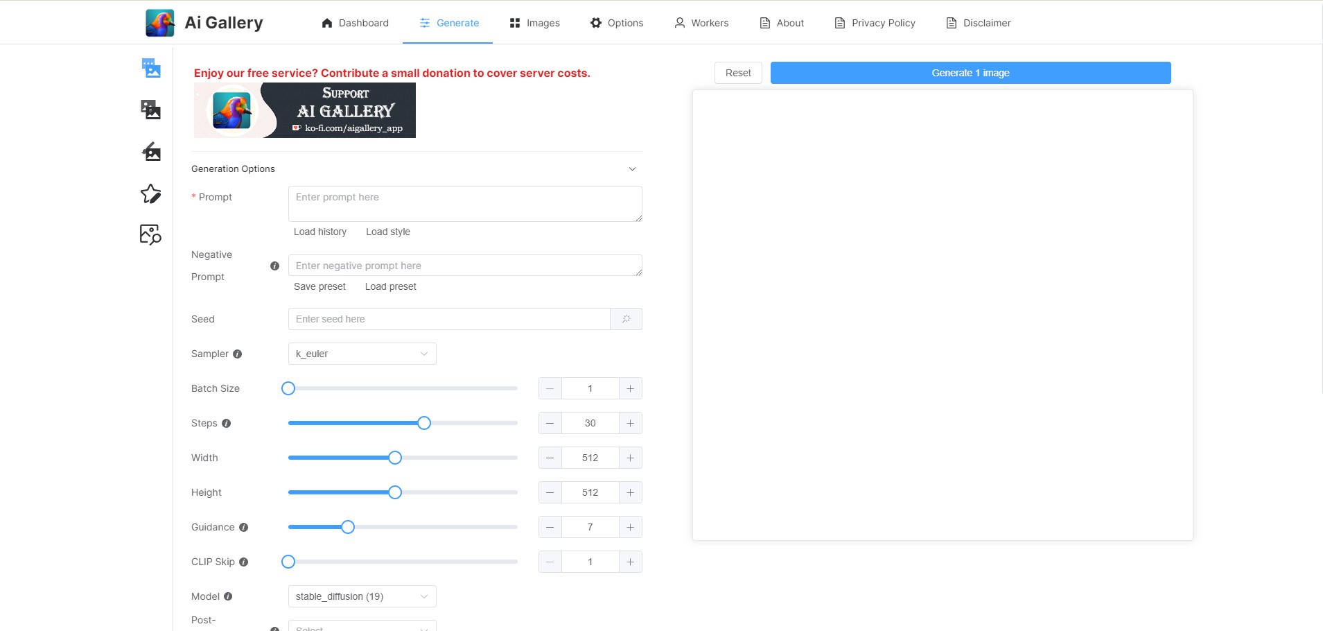1323x631 pixels.
Task: Click the Guidance slider handle
Action: click(x=348, y=527)
